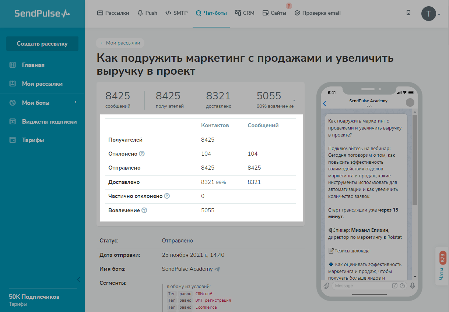Switch to the CRM tab
The width and height of the screenshot is (449, 312).
pyautogui.click(x=245, y=13)
